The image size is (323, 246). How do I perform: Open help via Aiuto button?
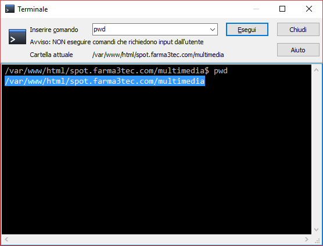click(298, 49)
